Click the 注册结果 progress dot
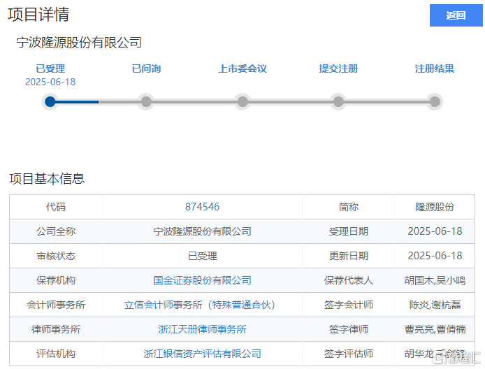 tap(435, 101)
